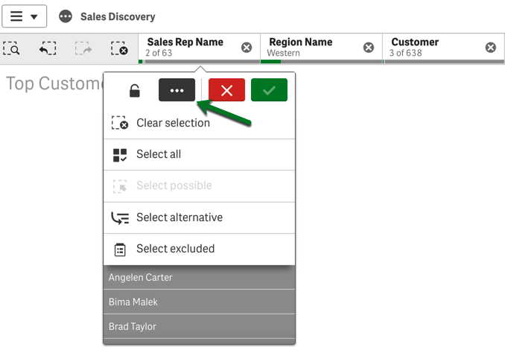Click the Sales Discovery app title
The height and width of the screenshot is (356, 505).
[118, 16]
